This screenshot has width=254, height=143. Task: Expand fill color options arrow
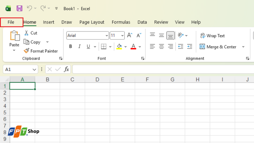(125, 47)
